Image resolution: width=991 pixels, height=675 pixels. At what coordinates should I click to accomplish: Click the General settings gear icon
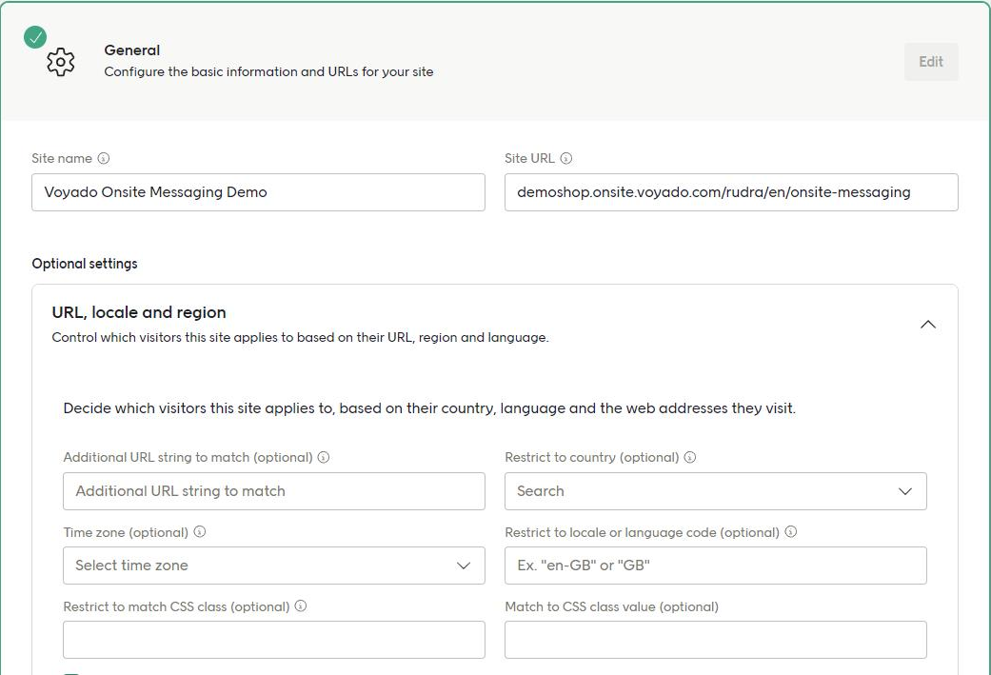(x=61, y=62)
